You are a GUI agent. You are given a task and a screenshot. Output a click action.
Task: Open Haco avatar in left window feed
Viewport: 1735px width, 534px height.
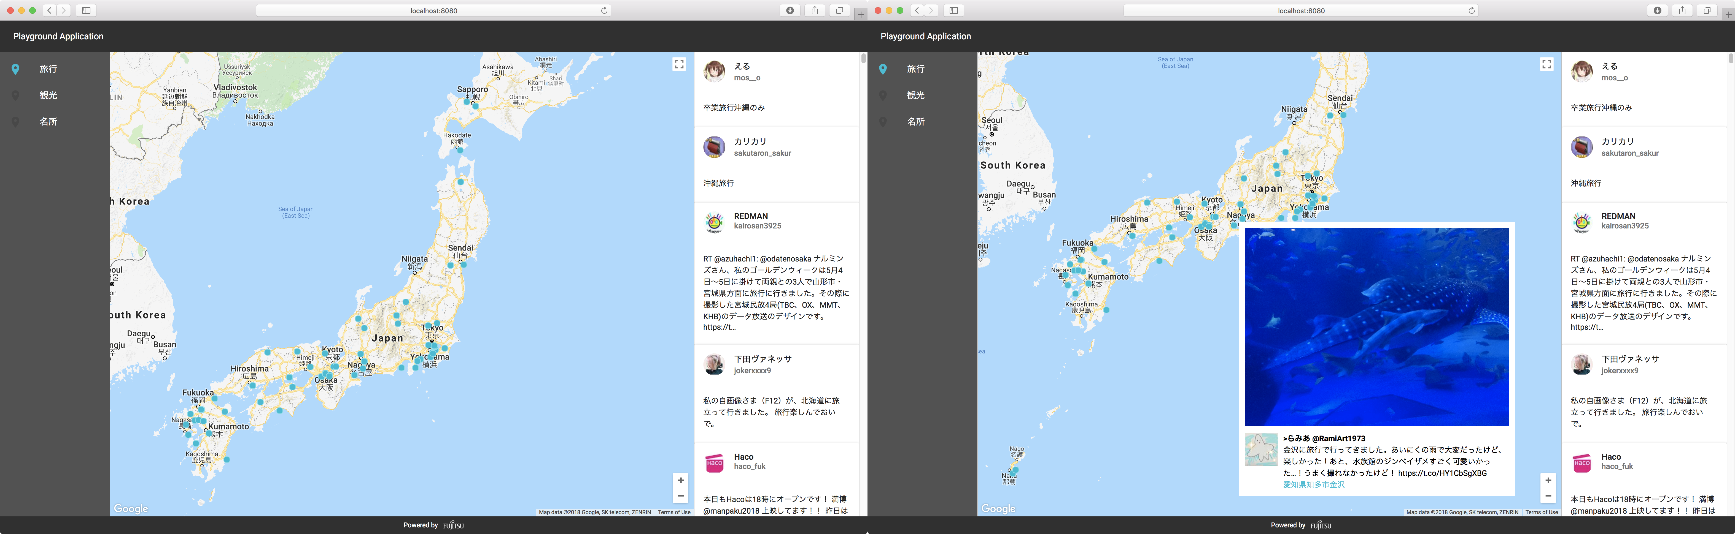(714, 463)
